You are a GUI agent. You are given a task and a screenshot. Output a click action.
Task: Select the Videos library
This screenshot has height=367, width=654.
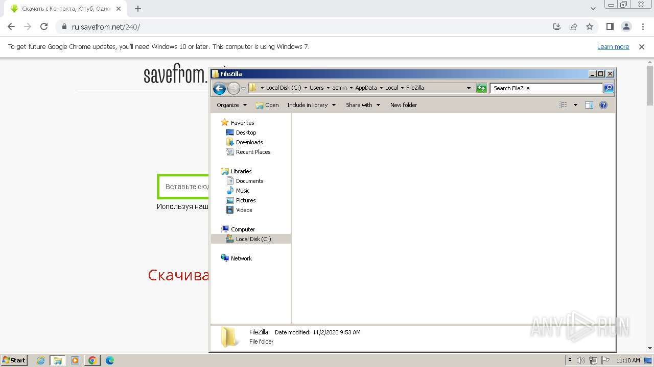pos(244,210)
